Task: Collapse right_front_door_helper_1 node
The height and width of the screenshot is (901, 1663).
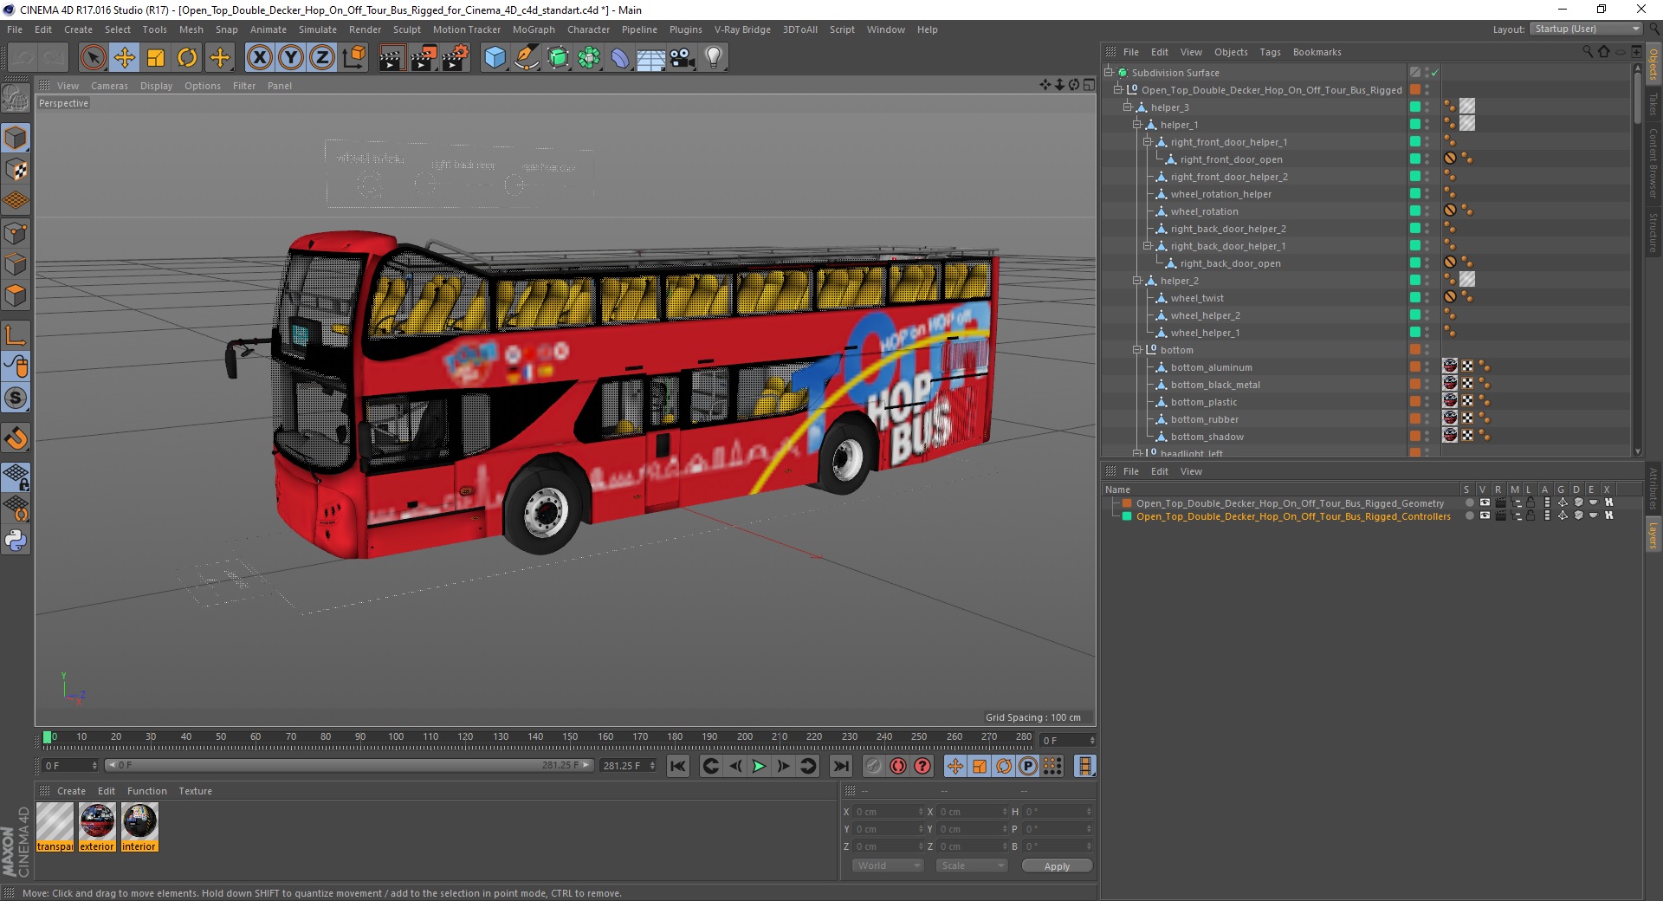Action: (1148, 142)
